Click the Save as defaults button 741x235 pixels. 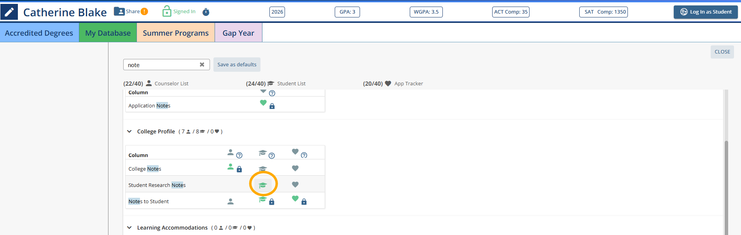click(237, 65)
